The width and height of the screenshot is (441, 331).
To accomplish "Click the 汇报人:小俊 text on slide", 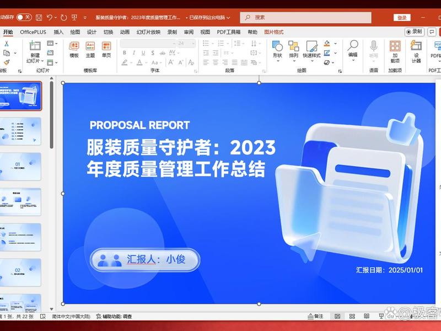I will (156, 259).
